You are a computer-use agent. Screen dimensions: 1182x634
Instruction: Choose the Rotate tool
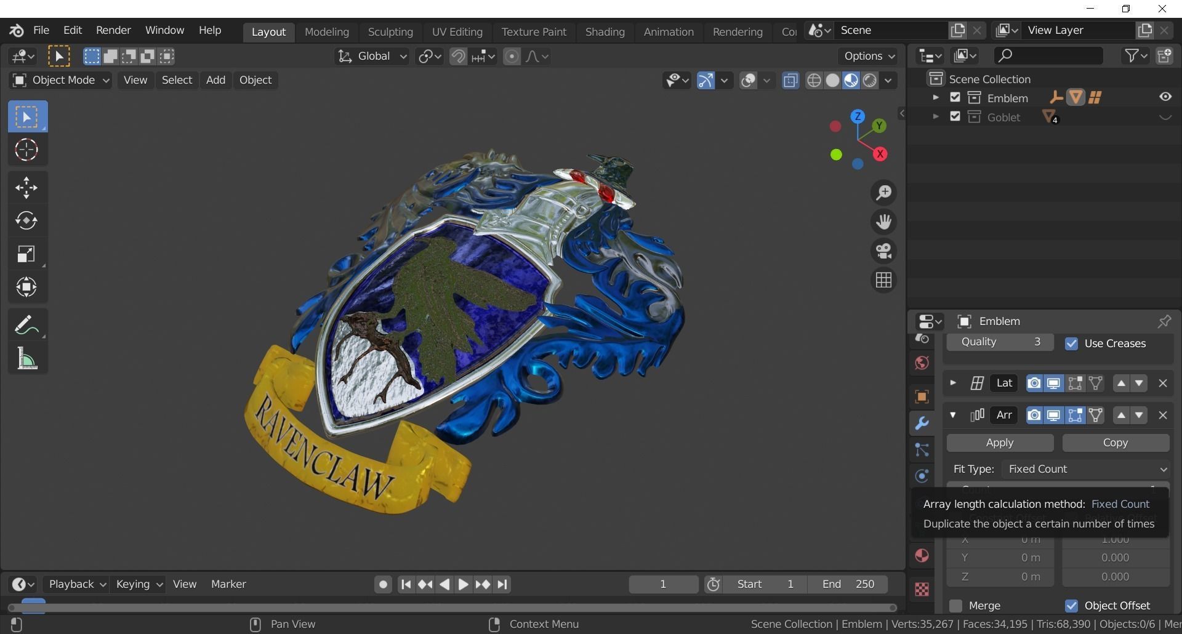[26, 220]
